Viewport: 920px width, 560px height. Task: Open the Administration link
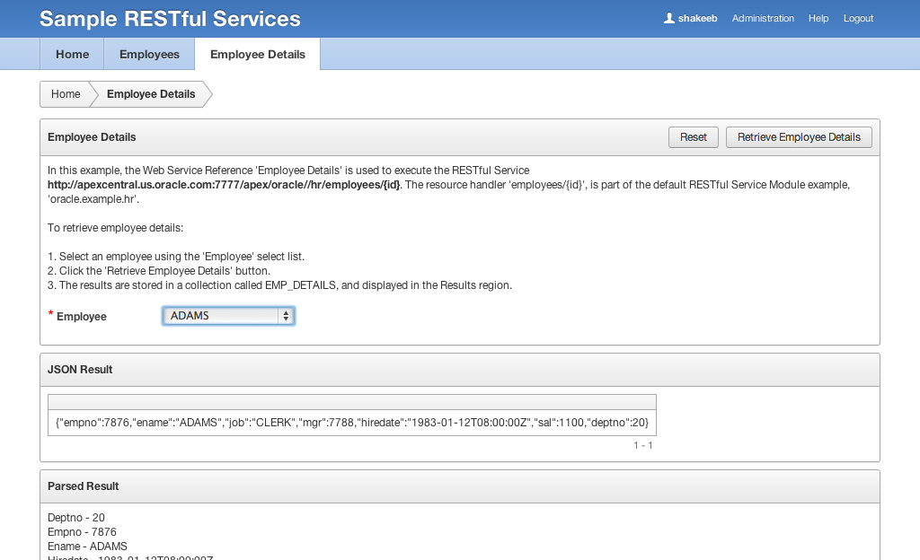(x=763, y=18)
